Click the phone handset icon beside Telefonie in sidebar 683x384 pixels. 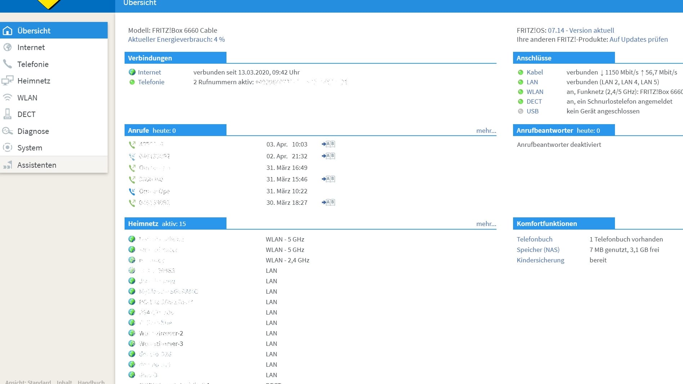click(8, 64)
